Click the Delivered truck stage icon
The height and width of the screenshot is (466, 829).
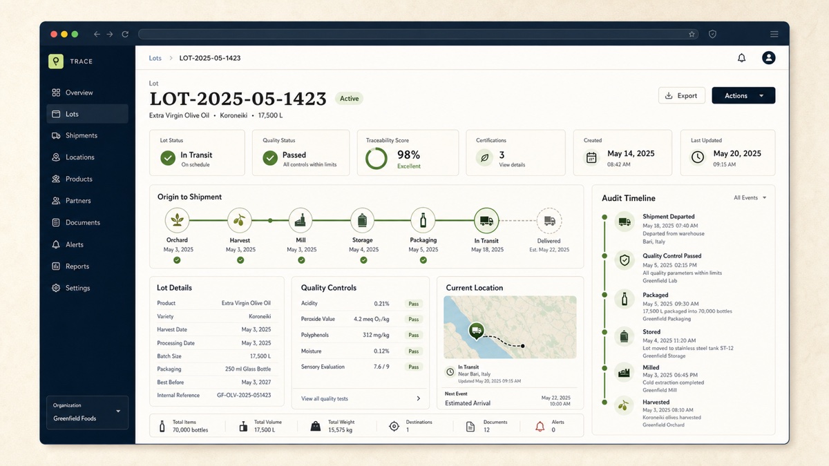[549, 221]
